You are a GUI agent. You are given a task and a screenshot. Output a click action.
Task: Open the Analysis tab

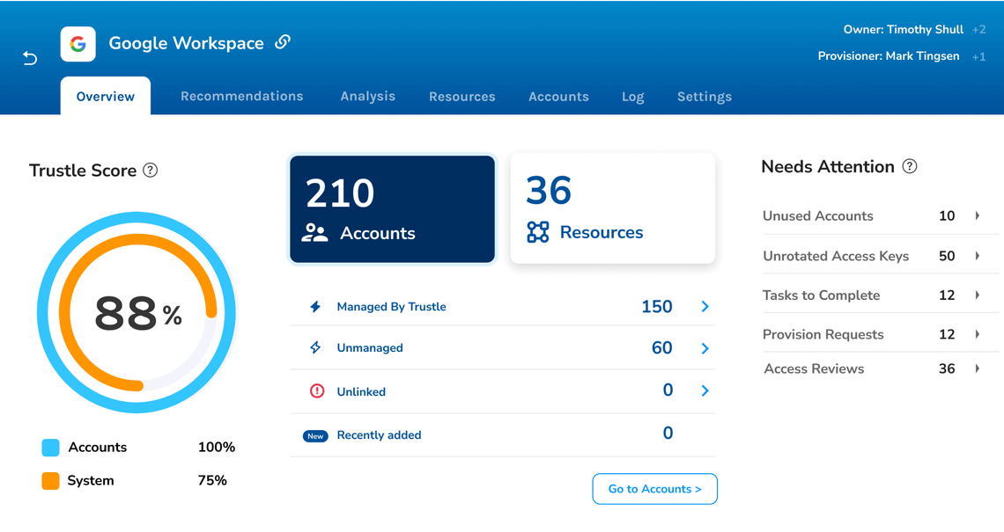click(x=367, y=96)
